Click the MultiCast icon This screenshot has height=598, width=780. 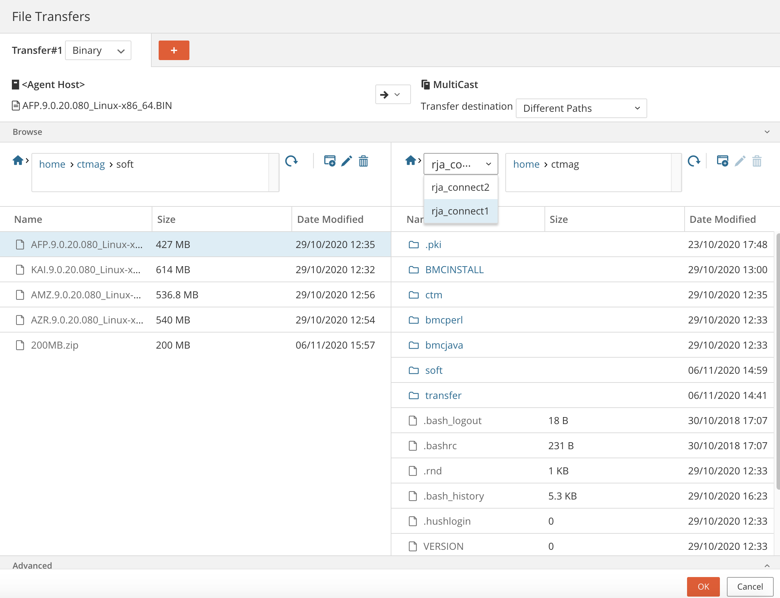pos(425,84)
